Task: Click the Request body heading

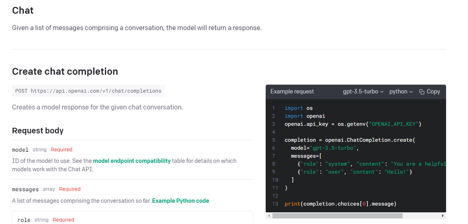Action: pos(38,131)
